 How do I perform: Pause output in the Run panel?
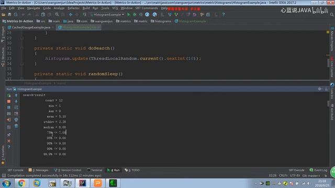coord(9,108)
